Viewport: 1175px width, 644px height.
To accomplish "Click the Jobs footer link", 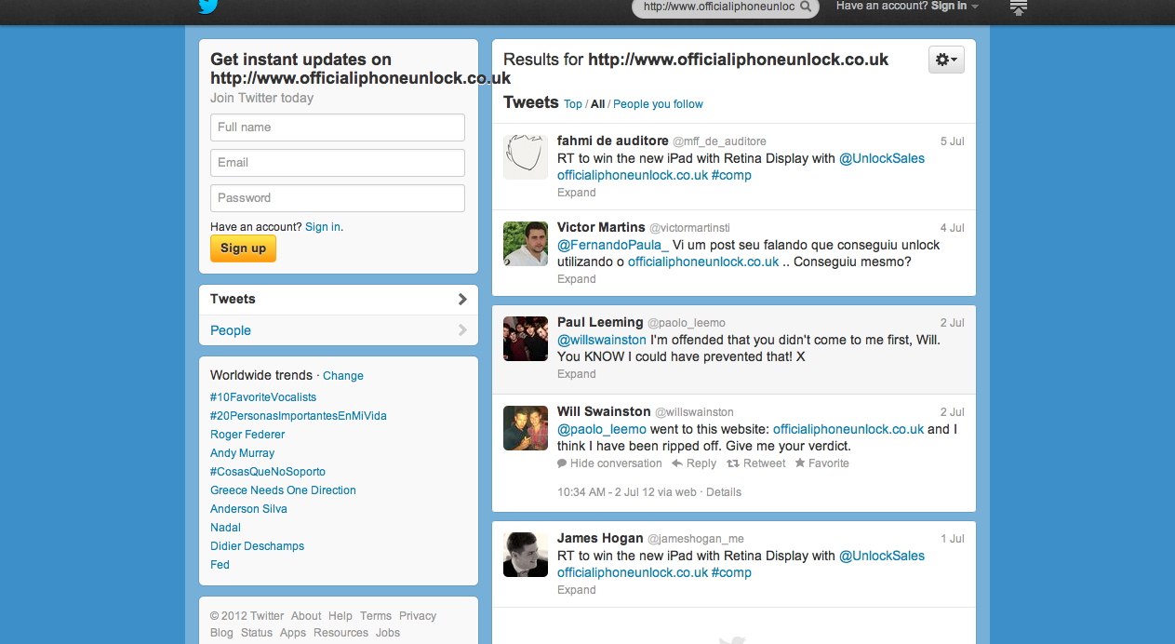I will click(388, 633).
